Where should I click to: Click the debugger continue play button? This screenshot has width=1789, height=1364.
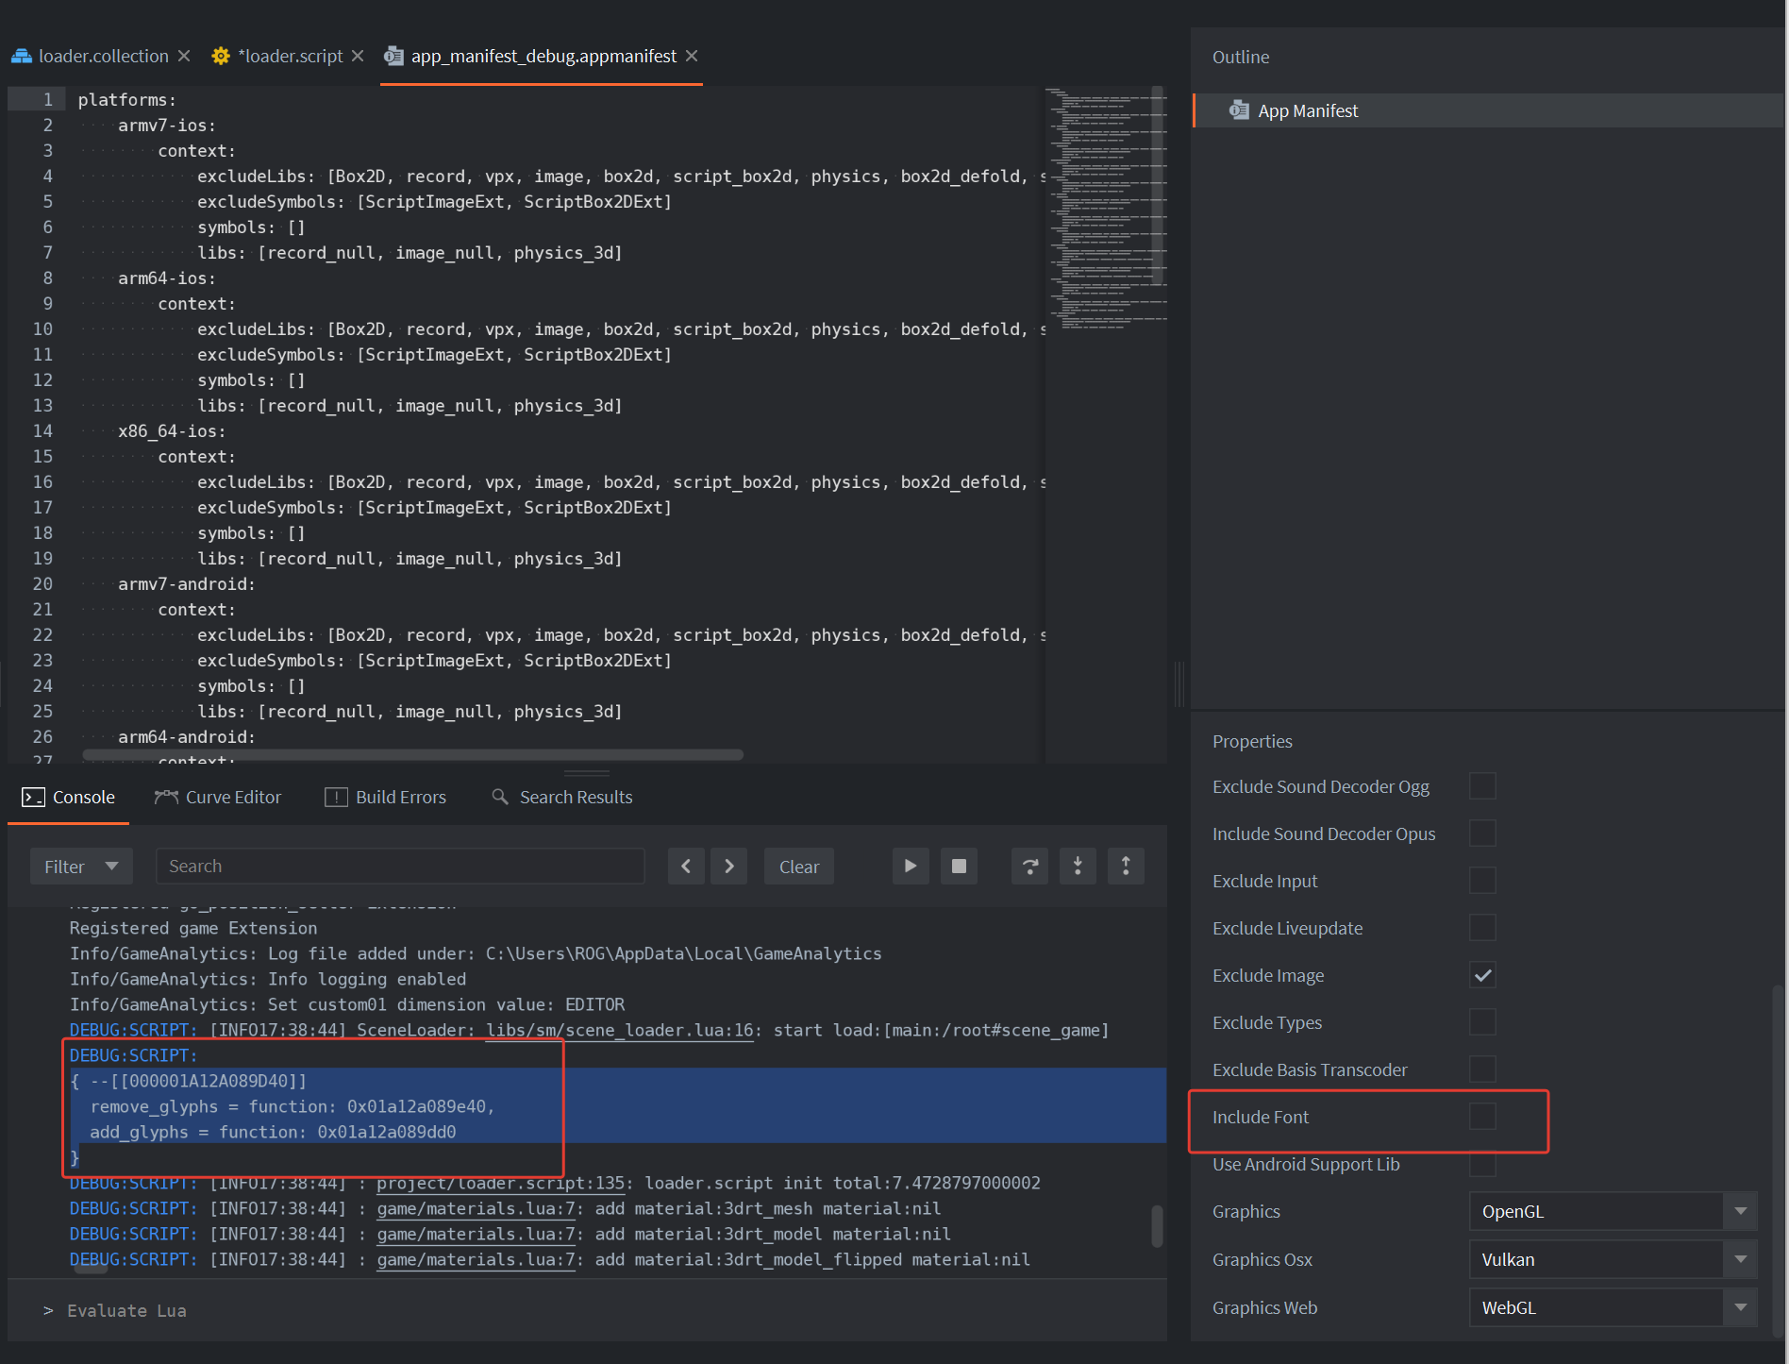[x=911, y=866]
